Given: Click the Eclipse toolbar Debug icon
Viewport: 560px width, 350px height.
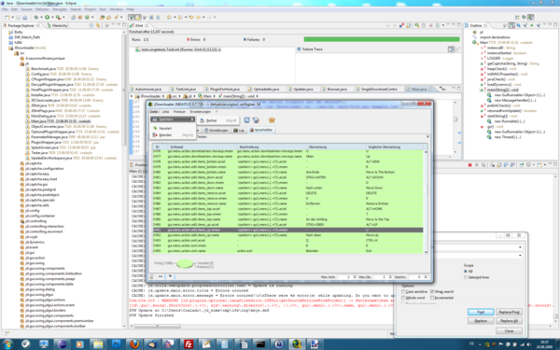Looking at the screenshot, I should pyautogui.click(x=36, y=17).
